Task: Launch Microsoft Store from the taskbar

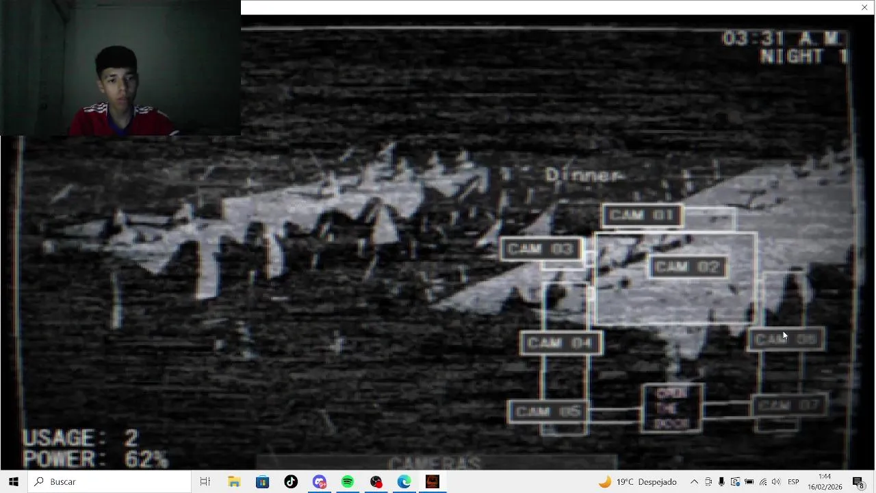Action: pyautogui.click(x=262, y=482)
